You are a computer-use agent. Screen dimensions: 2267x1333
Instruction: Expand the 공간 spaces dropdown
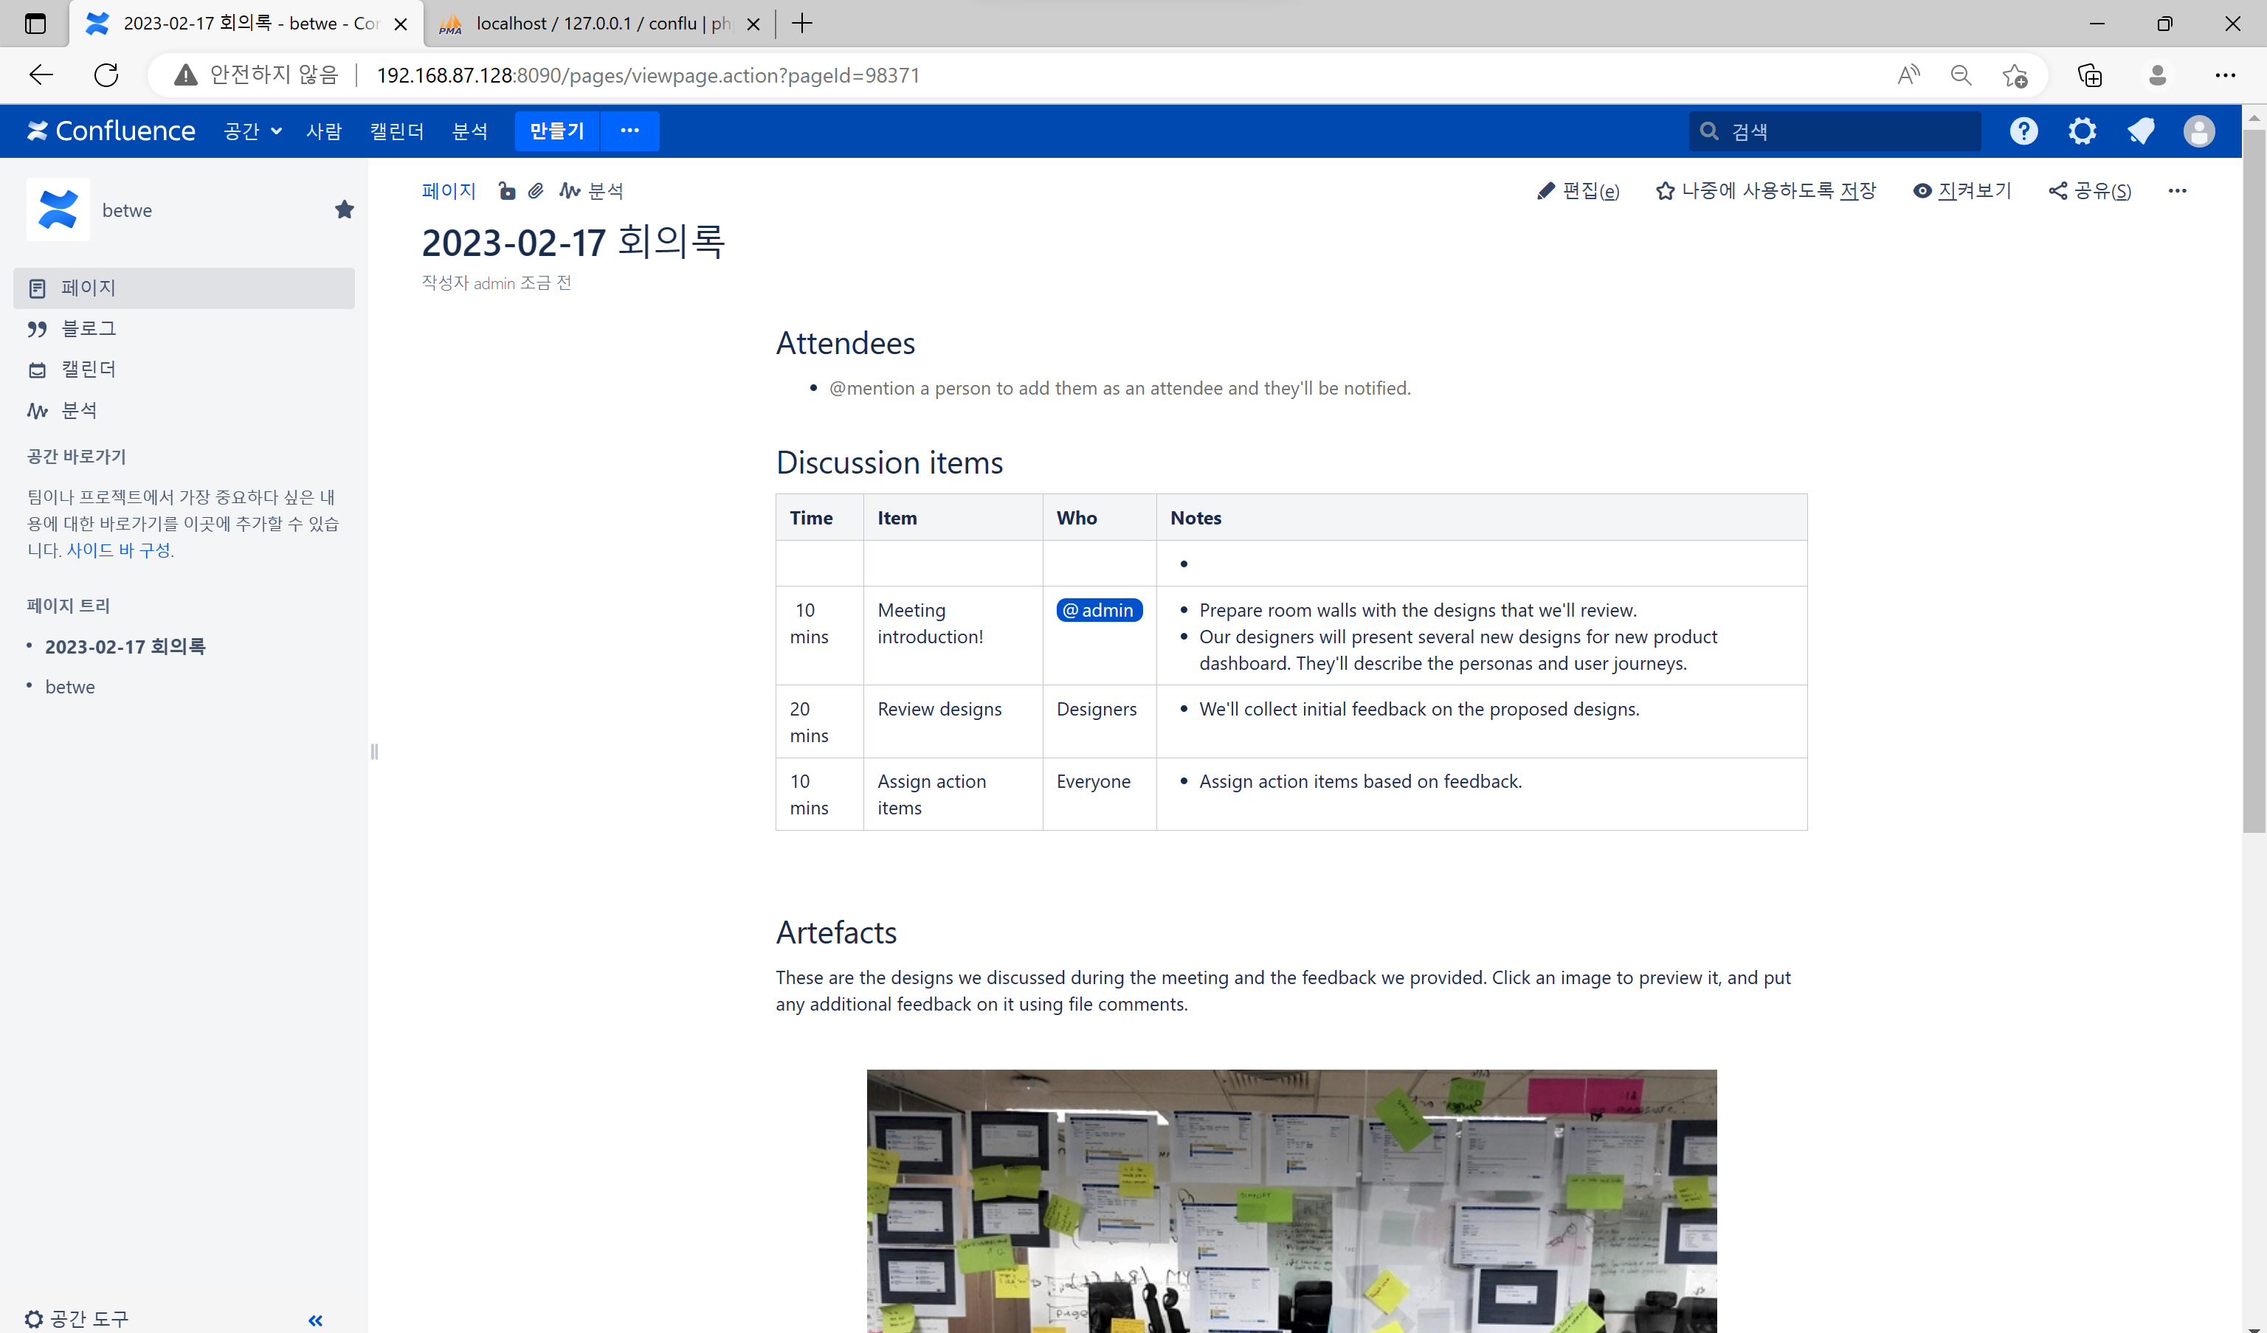[253, 131]
